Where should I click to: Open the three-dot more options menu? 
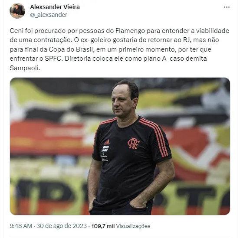227,7
